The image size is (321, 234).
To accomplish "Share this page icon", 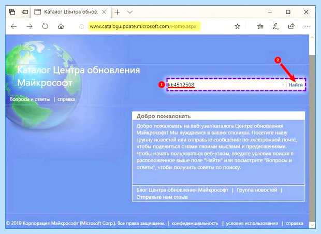I will click(291, 26).
